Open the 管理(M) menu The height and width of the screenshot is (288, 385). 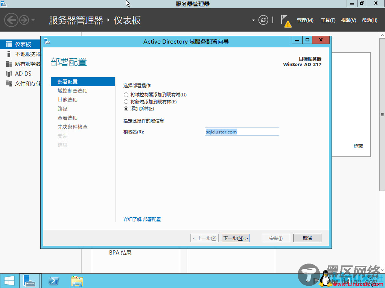point(305,20)
